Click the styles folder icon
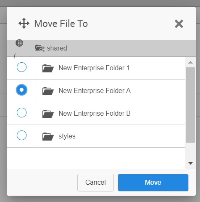The width and height of the screenshot is (200, 202). pyautogui.click(x=48, y=136)
